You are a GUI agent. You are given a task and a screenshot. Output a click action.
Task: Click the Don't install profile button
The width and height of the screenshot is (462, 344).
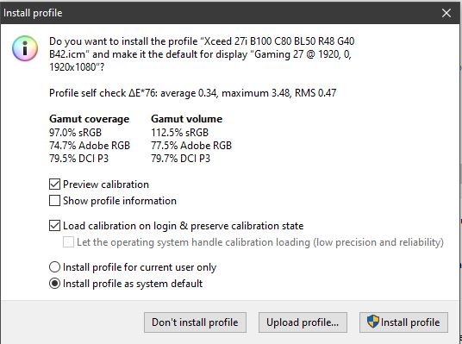pyautogui.click(x=195, y=322)
